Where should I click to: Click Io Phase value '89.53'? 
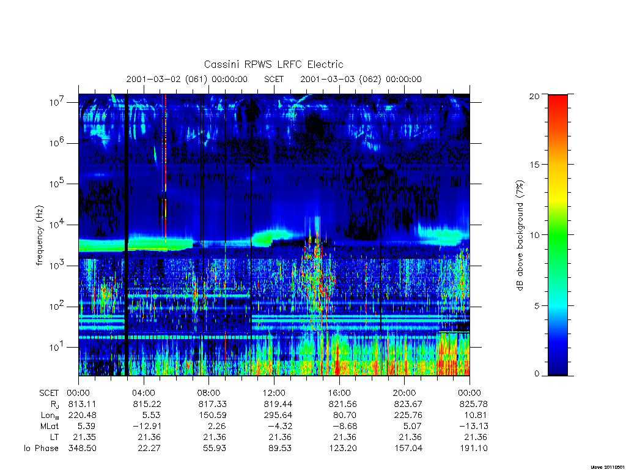pyautogui.click(x=279, y=449)
